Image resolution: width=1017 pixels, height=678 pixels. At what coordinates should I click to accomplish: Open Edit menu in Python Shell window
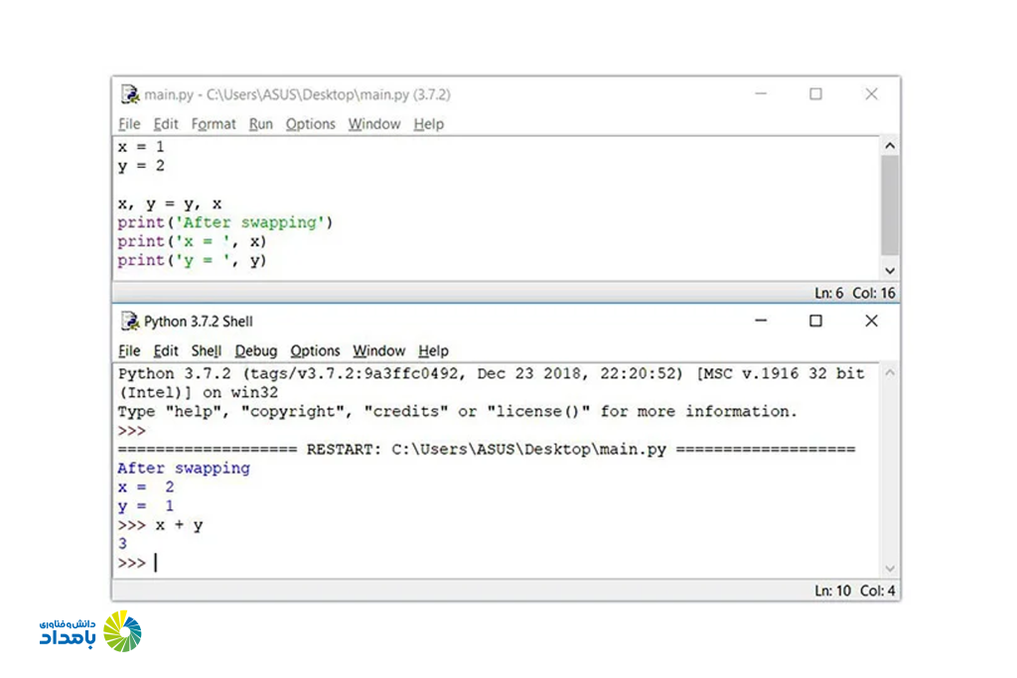click(166, 350)
